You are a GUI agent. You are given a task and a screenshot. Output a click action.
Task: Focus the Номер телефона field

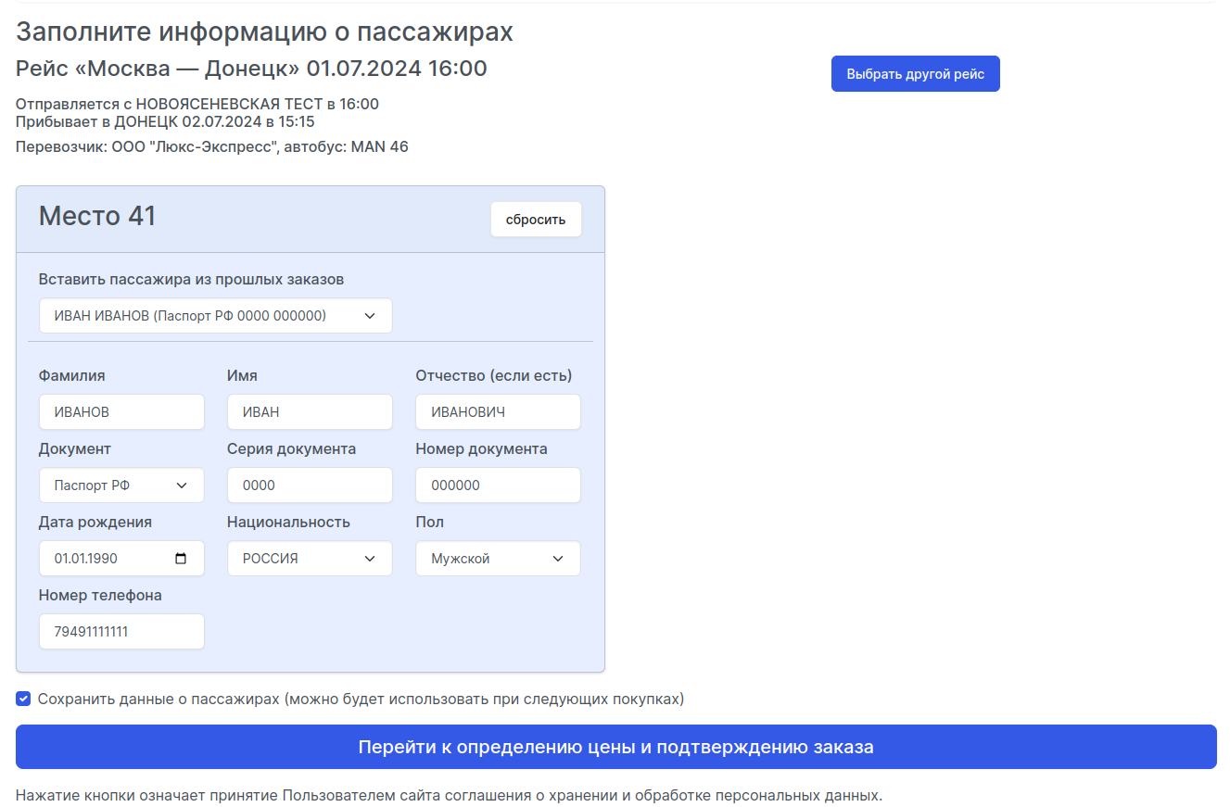(120, 631)
